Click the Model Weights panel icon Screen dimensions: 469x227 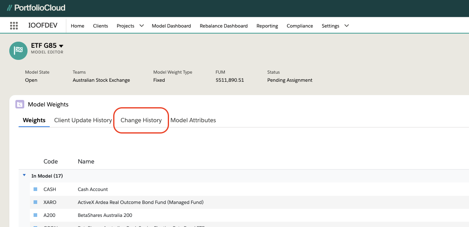point(19,104)
